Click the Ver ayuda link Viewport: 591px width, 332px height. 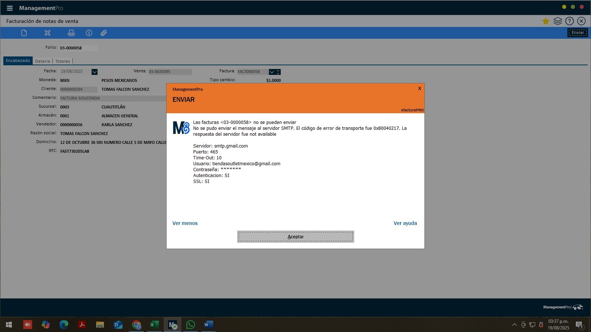point(405,223)
